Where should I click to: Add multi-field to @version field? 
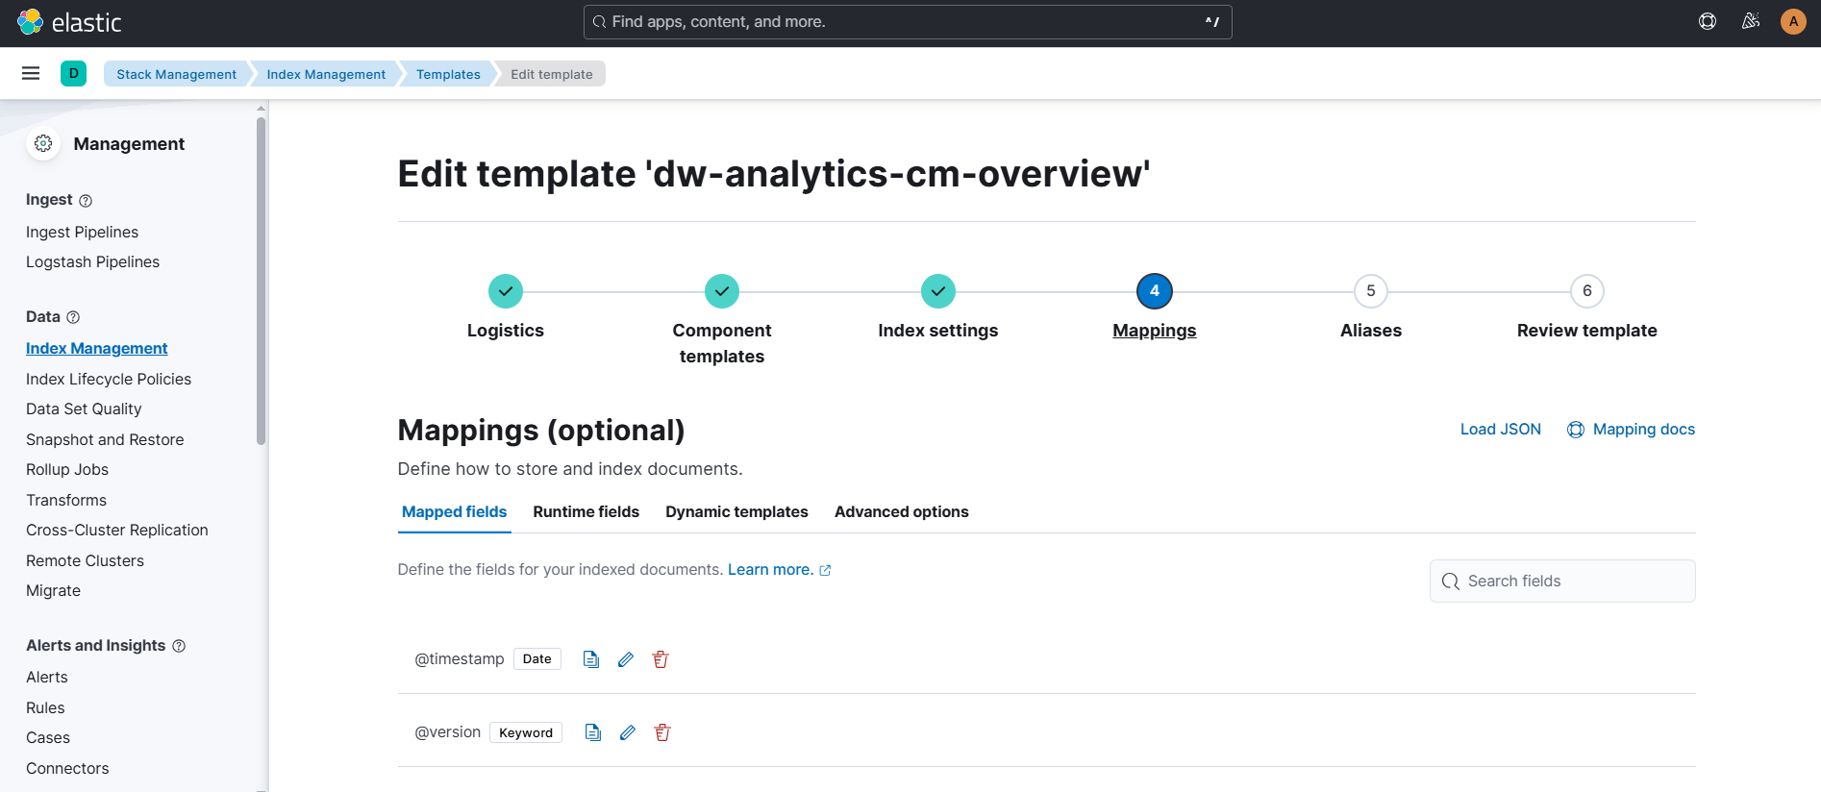tap(593, 732)
